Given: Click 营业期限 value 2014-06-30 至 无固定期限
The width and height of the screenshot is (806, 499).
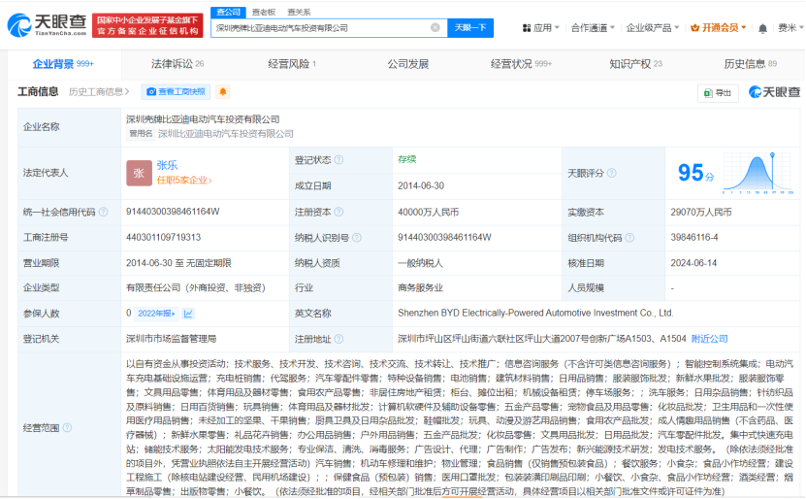Looking at the screenshot, I should (178, 263).
